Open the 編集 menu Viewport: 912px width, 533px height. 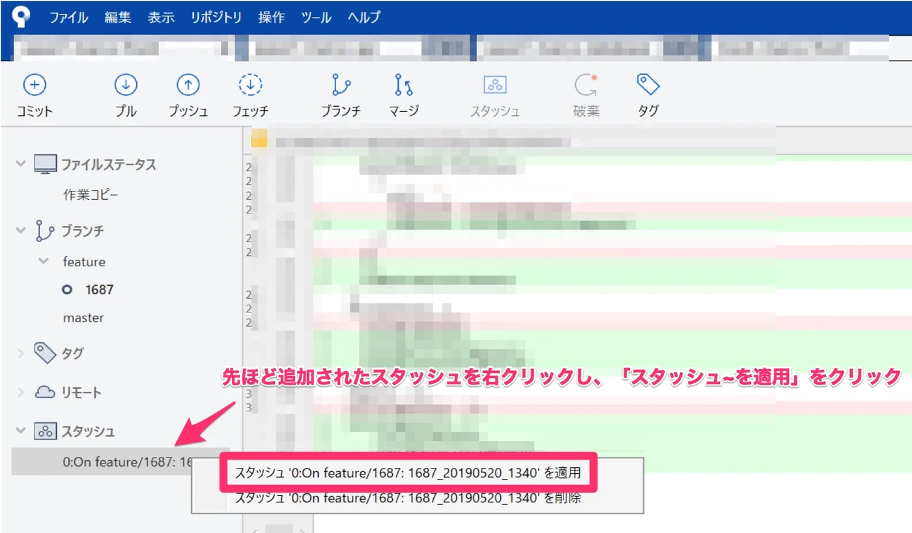click(118, 18)
